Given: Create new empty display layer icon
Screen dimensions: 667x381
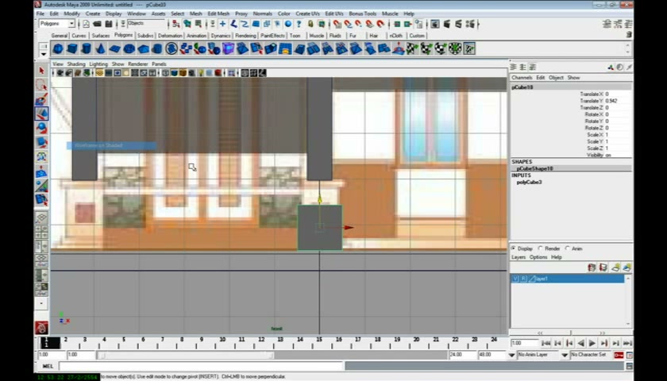Looking at the screenshot, I should (x=615, y=267).
